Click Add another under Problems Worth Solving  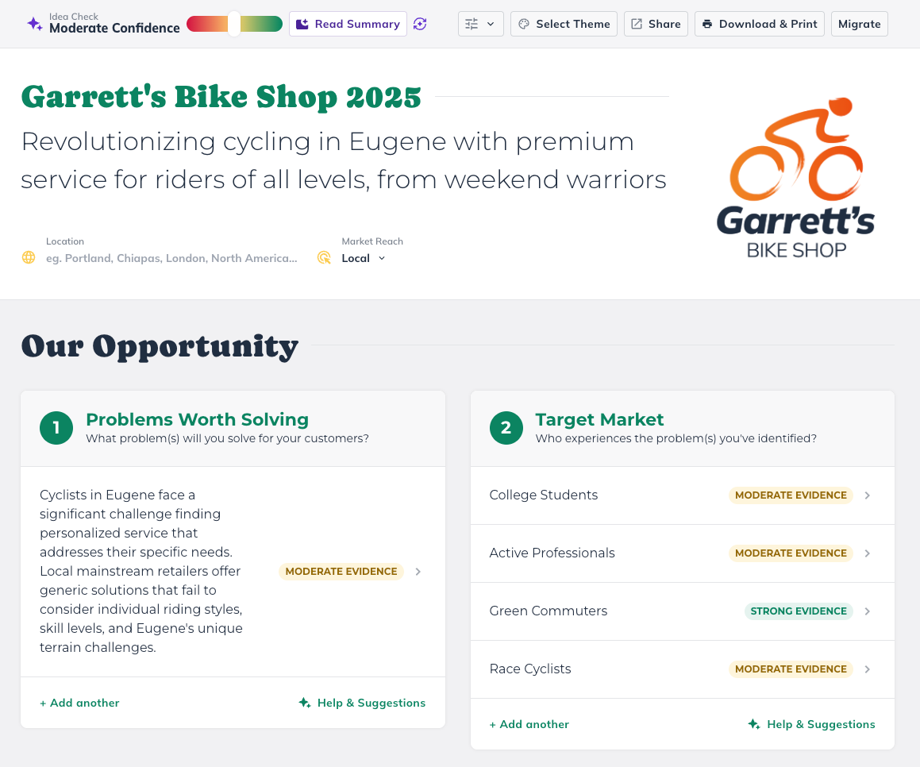click(79, 703)
